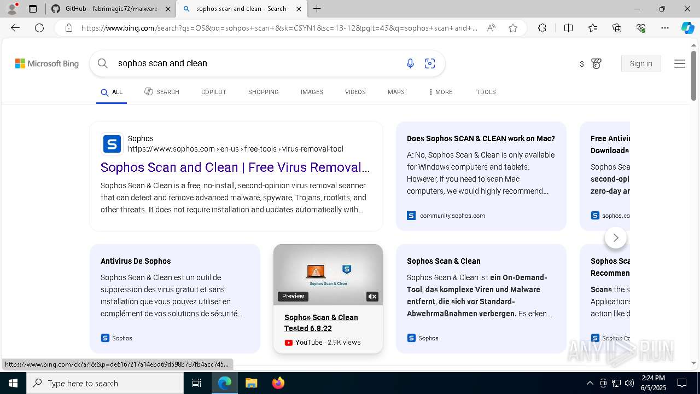
Task: Search using an image camera icon
Action: click(430, 63)
